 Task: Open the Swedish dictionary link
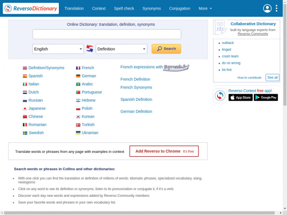[x=36, y=133]
